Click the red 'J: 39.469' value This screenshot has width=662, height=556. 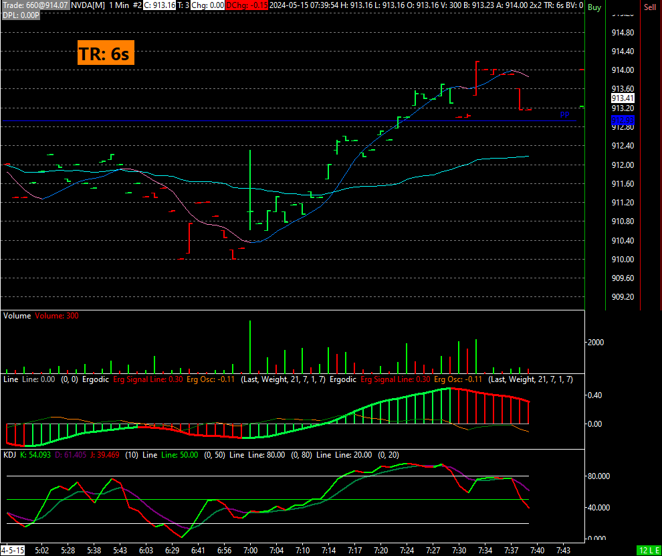click(x=104, y=455)
